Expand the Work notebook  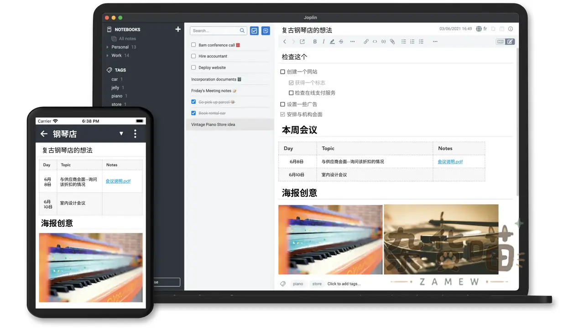pos(108,56)
